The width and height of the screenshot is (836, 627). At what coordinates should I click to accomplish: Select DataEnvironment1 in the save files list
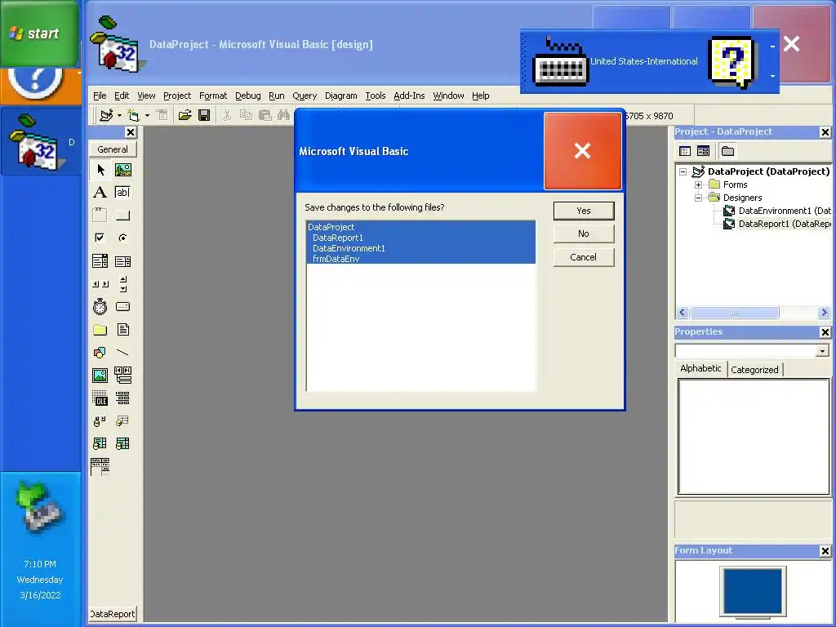tap(420, 248)
